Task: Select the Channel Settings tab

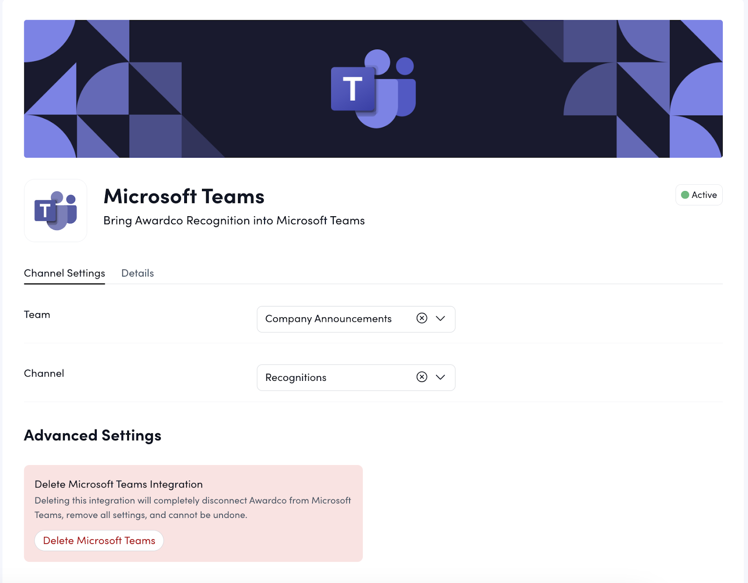Action: point(65,273)
